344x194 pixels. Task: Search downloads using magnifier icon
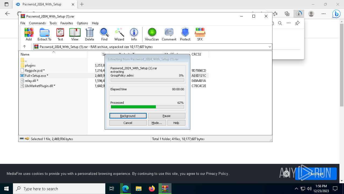[x=280, y=23]
